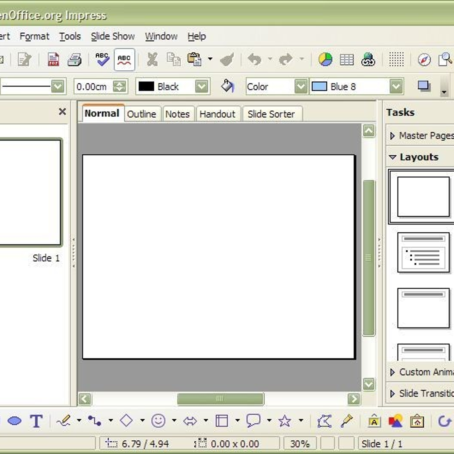Screen dimensions: 454x454
Task: Select the Symbol Shapes smiley tool
Action: (158, 421)
